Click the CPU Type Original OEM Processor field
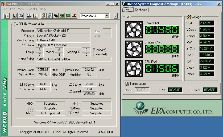The image size is (223, 137). [59, 45]
